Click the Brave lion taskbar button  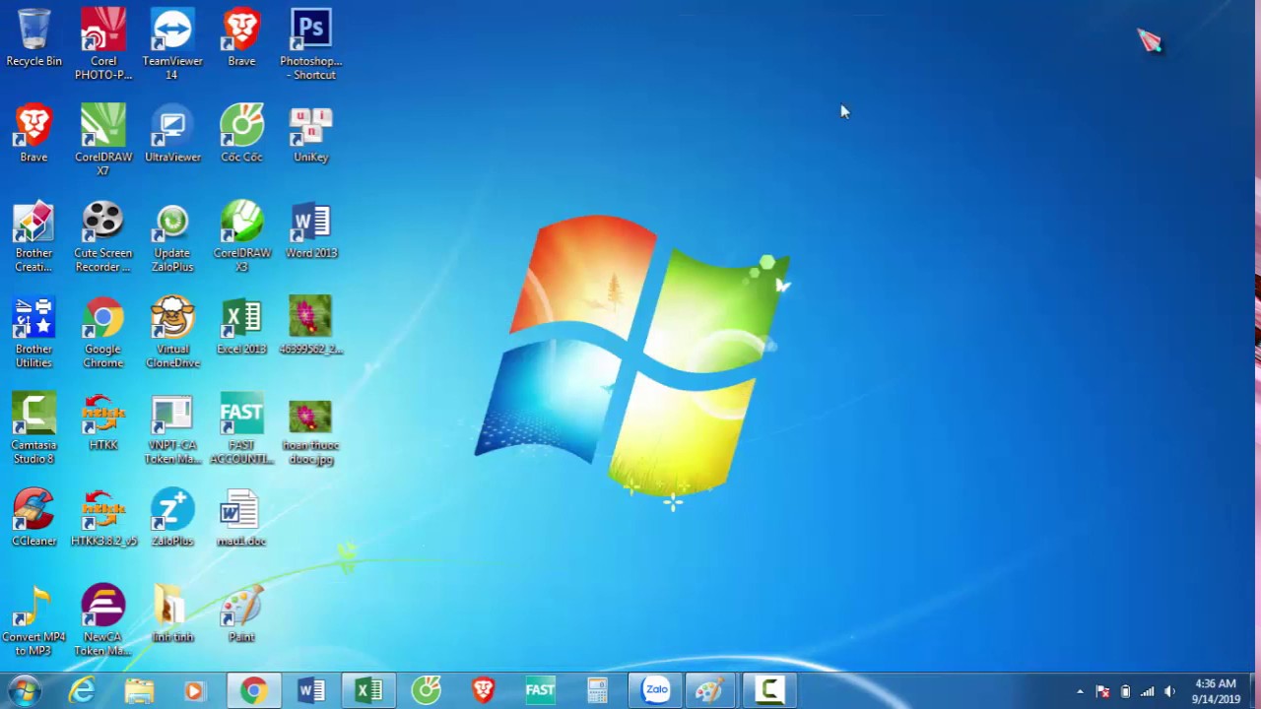483,691
